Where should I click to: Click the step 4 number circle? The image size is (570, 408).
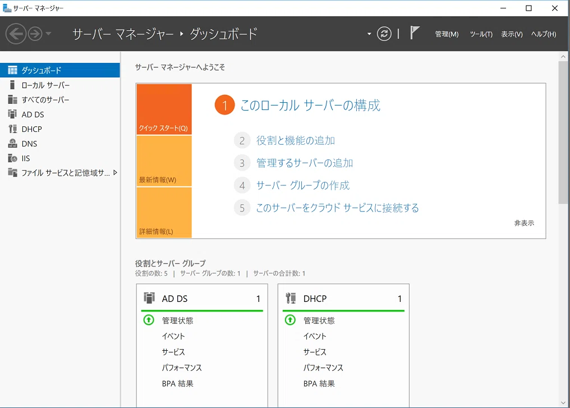(x=242, y=185)
